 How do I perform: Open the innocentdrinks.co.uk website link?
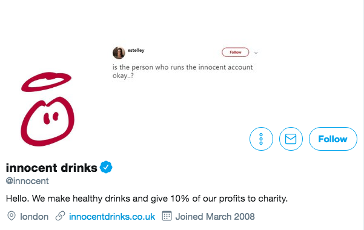coord(112,217)
